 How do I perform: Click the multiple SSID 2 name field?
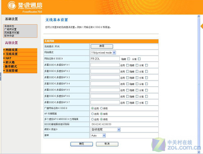(105, 71)
